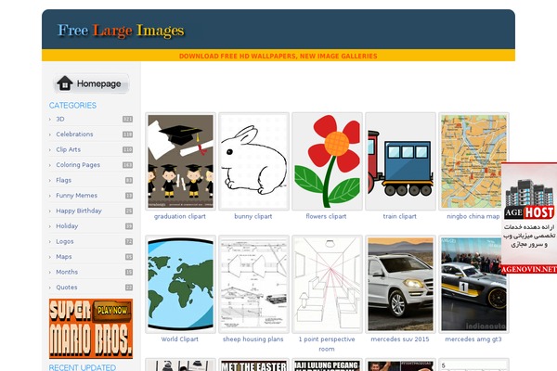
Task: Open the Happy Birthday category
Action: (79, 211)
